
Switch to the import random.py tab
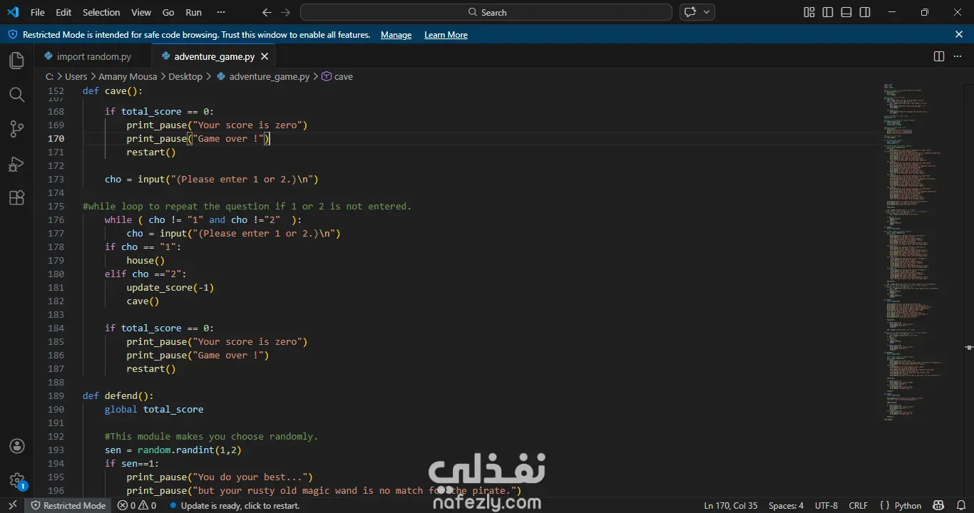(93, 56)
